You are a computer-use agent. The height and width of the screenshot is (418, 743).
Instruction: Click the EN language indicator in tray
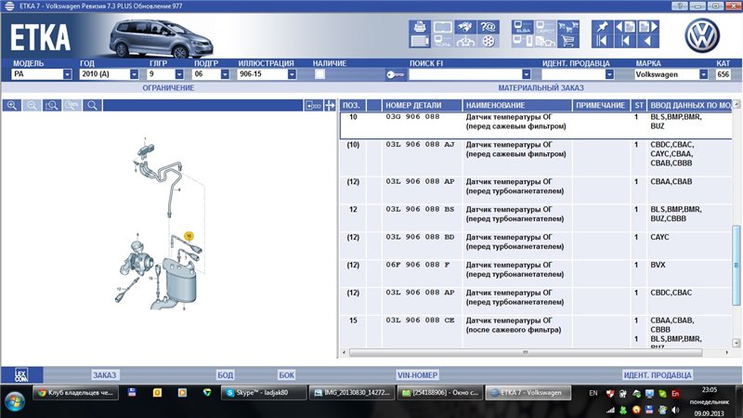(593, 393)
